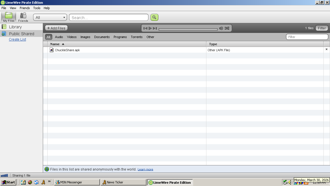Switch to the Documents category
The width and height of the screenshot is (330, 186).
(102, 37)
